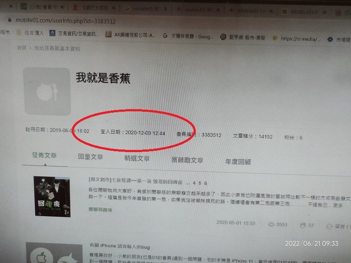Click the 市場 bookmark icon

click(330, 39)
